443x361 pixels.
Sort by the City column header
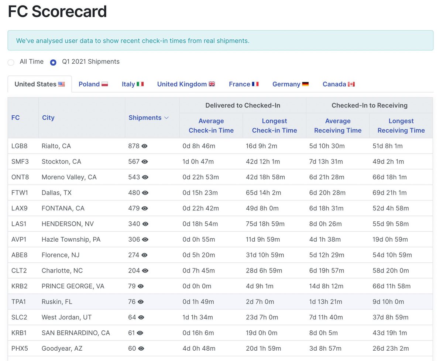tap(48, 118)
